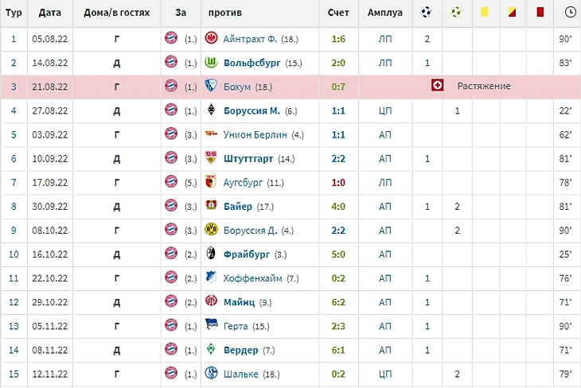581x388 pixels.
Task: Click the Wolfsburg club logo
Action: (x=211, y=62)
